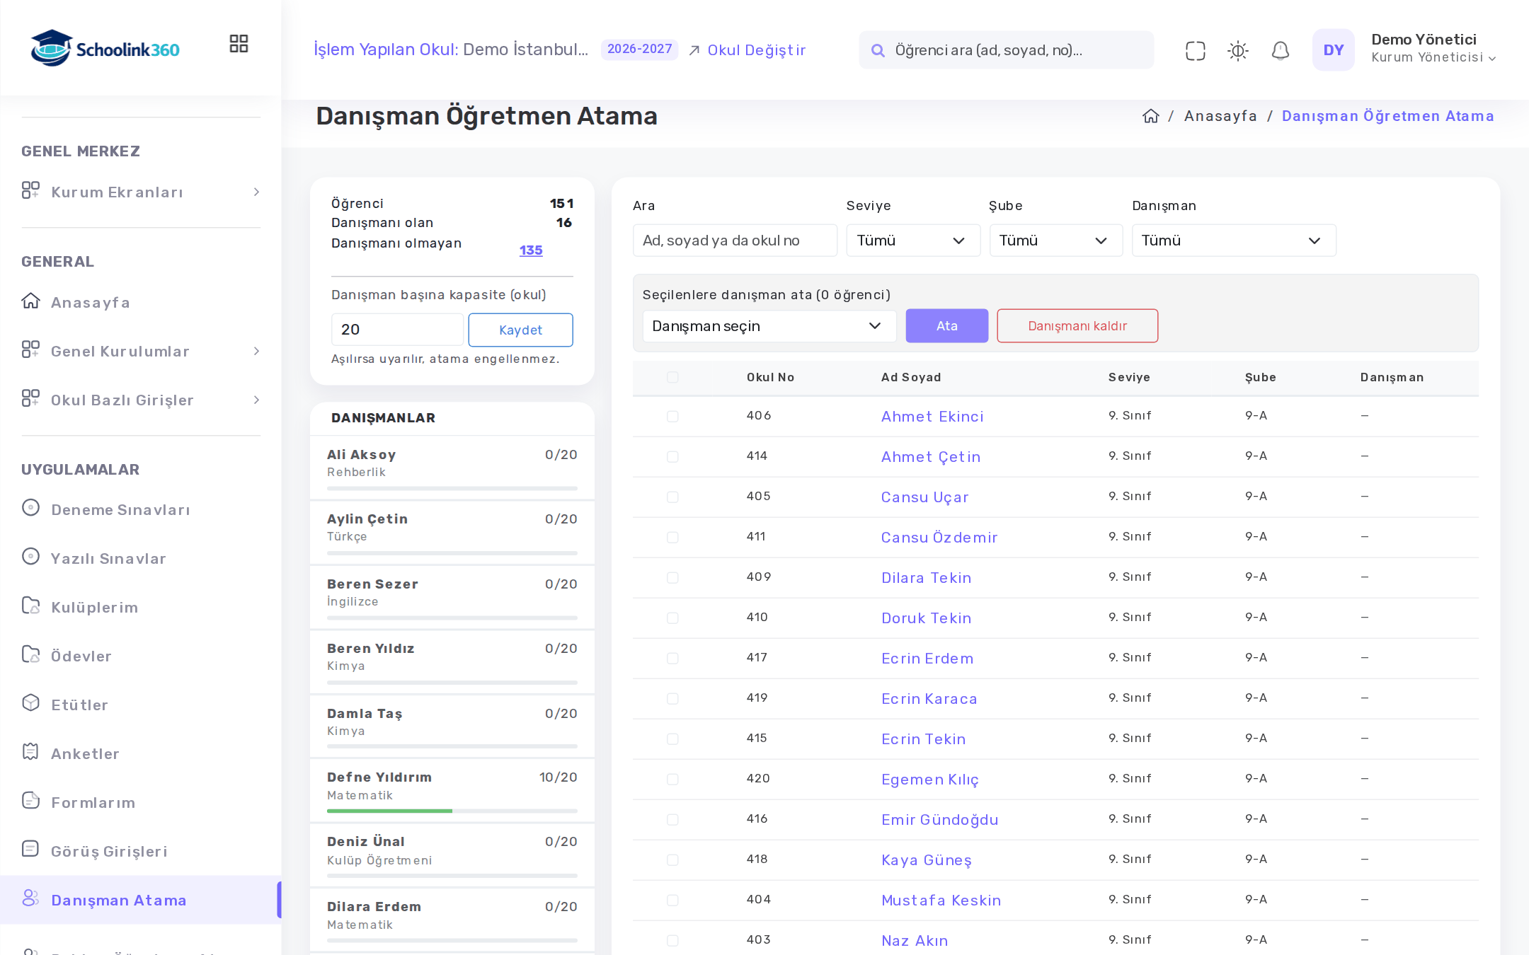Open the Şube filter dropdown

pyautogui.click(x=1055, y=241)
